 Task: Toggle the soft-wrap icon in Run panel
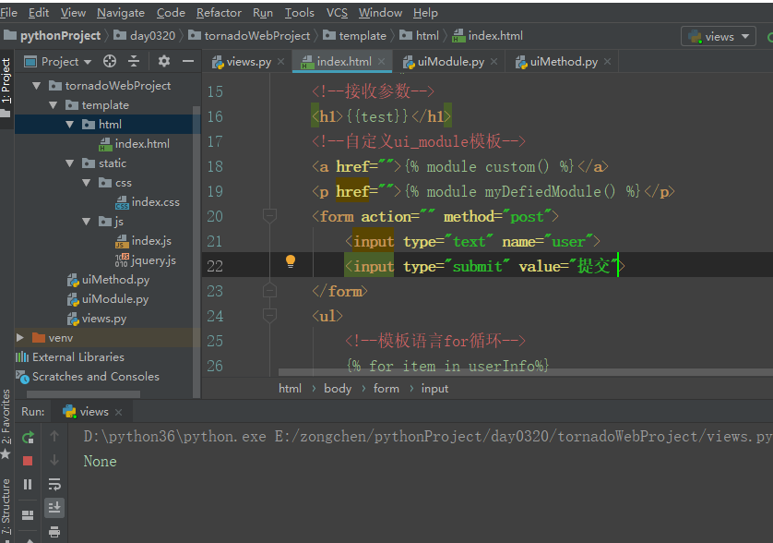tap(54, 484)
